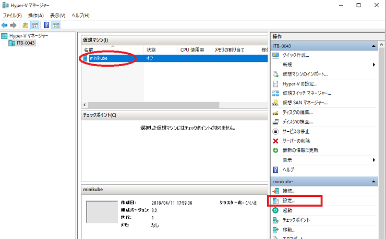This screenshot has width=386, height=239.
Task: Open 仮想 SAN マネージャー...
Action: pos(305,103)
